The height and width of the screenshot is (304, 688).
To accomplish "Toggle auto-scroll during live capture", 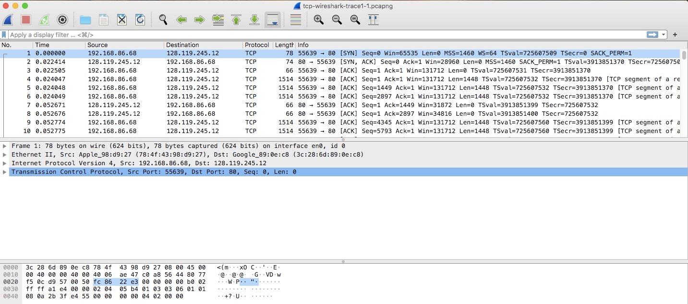I will [x=272, y=20].
